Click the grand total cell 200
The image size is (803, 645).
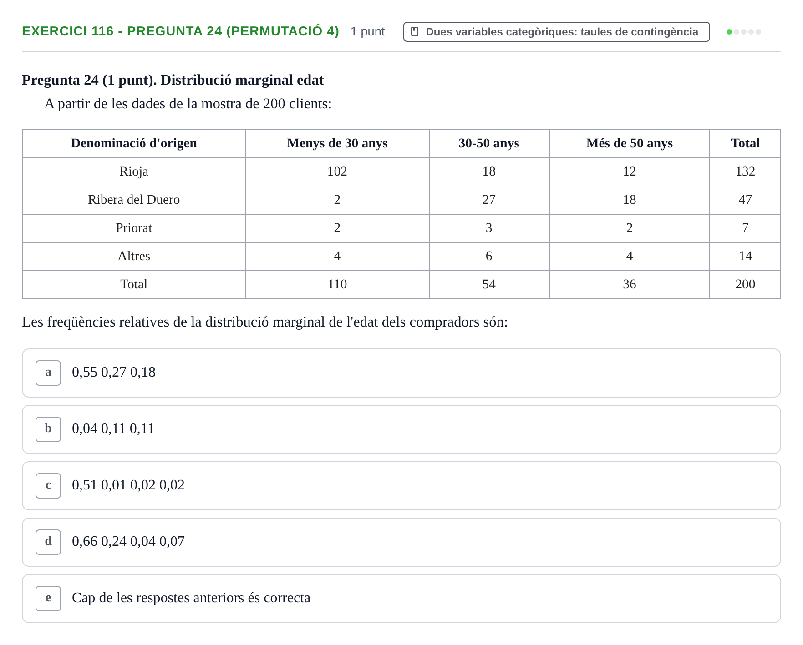[745, 284]
